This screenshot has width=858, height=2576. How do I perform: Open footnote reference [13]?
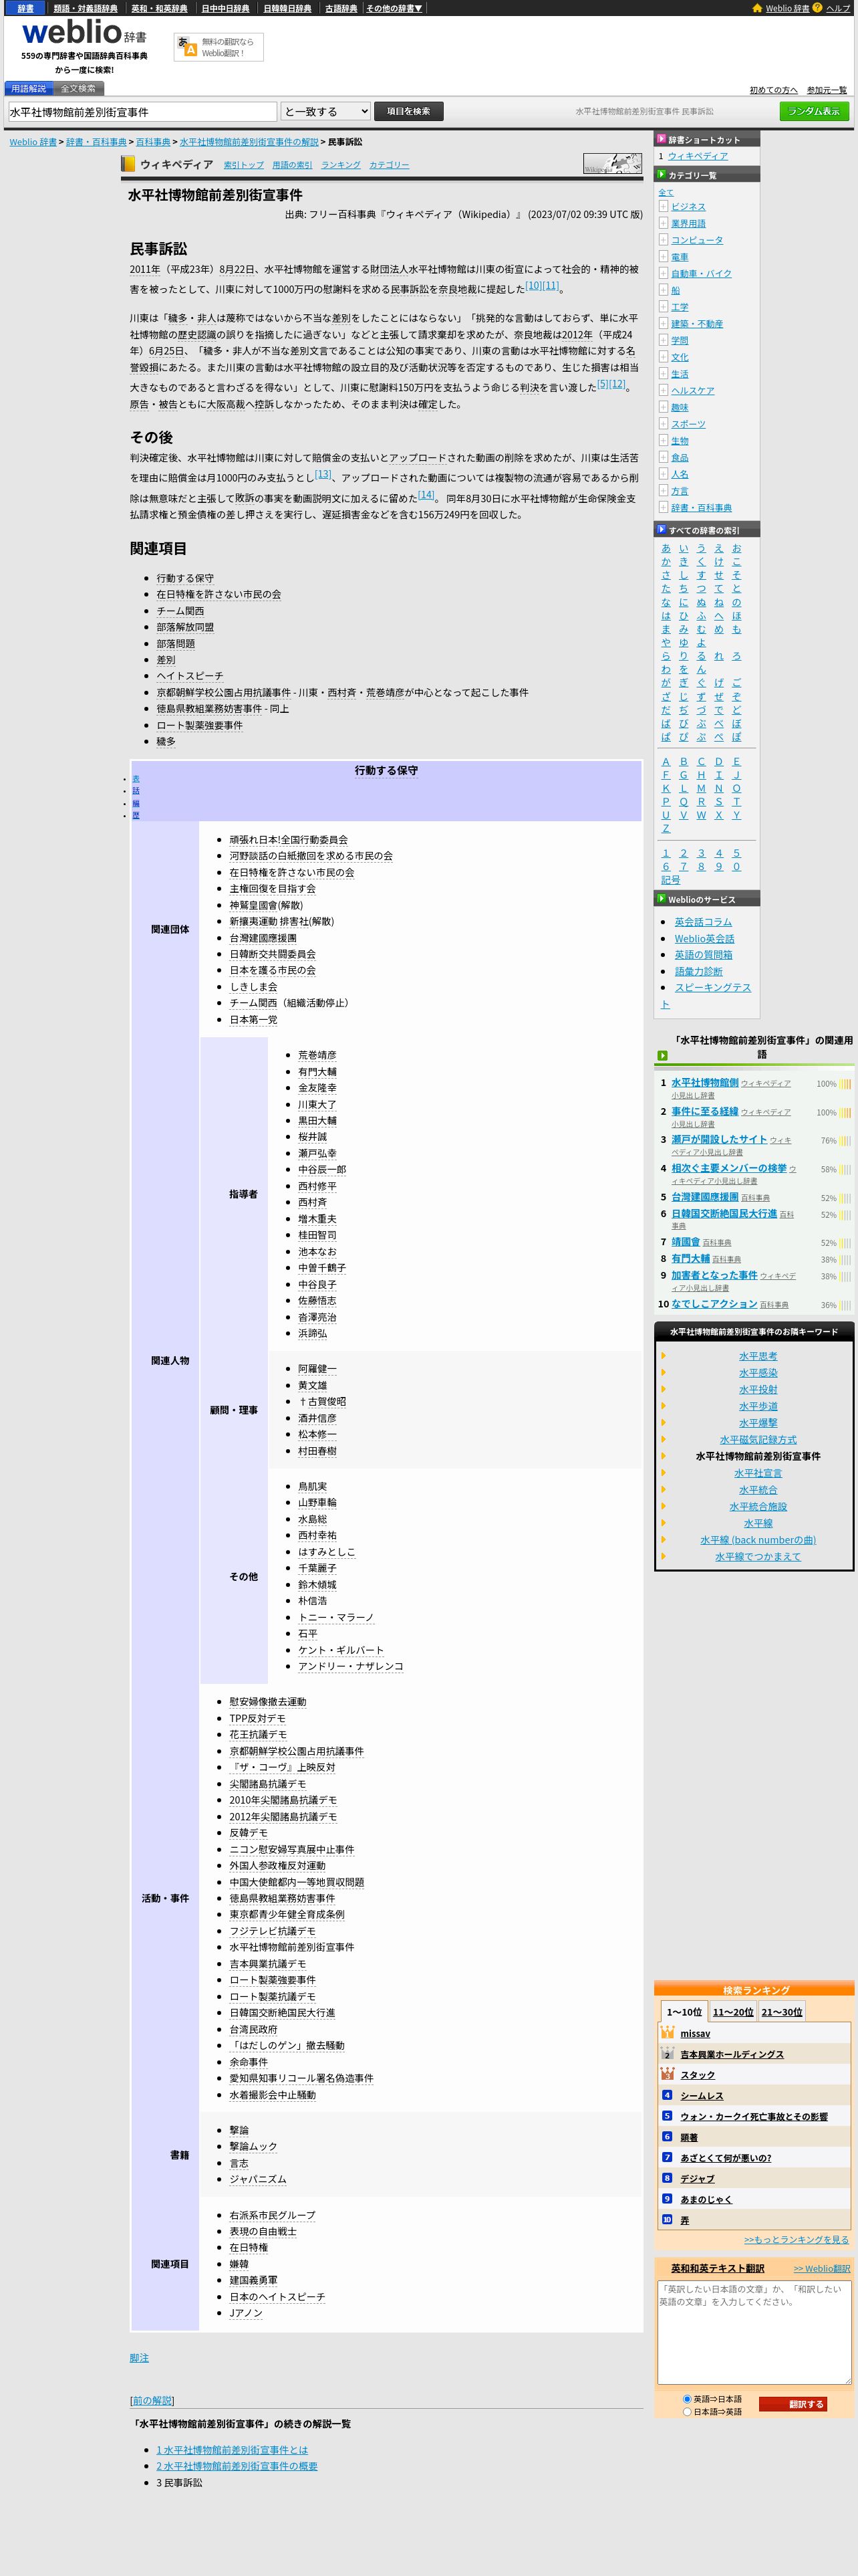pyautogui.click(x=323, y=474)
